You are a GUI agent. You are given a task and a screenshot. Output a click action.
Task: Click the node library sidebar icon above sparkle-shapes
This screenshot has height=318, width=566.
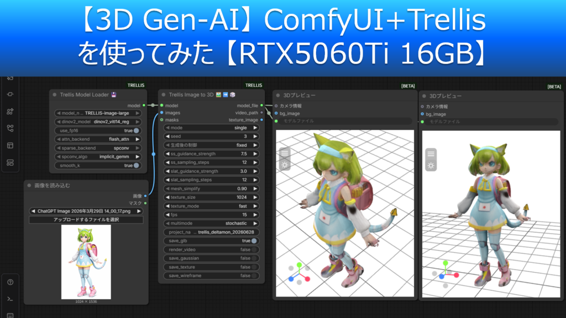pyautogui.click(x=10, y=94)
